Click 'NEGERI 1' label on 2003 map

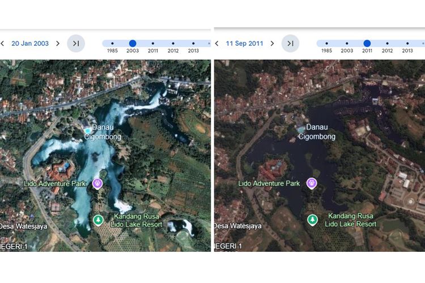(14, 246)
